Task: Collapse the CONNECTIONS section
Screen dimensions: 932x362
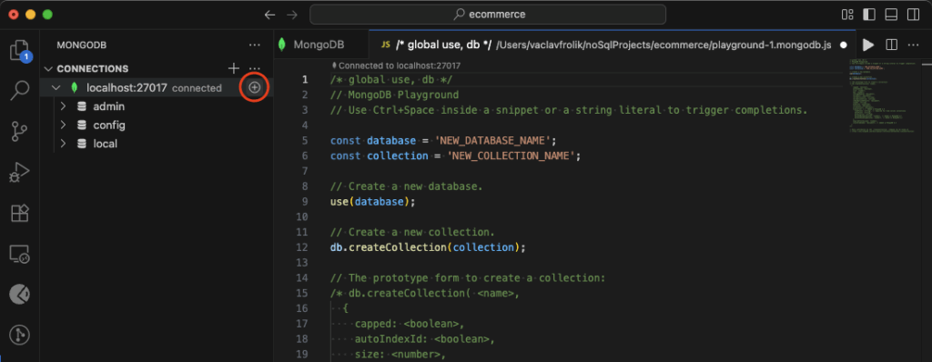Action: (48, 68)
